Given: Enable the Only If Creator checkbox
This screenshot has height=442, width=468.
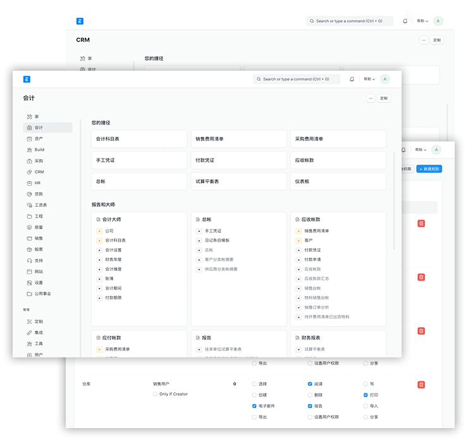Looking at the screenshot, I should point(156,395).
